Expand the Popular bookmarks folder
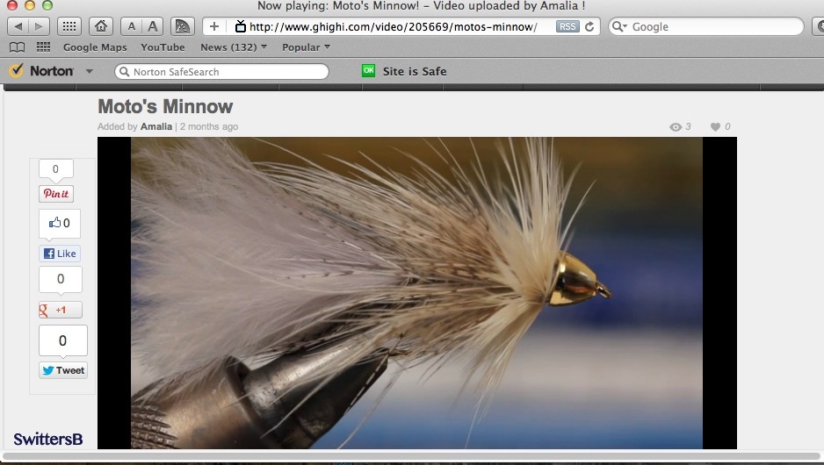Screen dimensions: 824x465 coord(306,47)
